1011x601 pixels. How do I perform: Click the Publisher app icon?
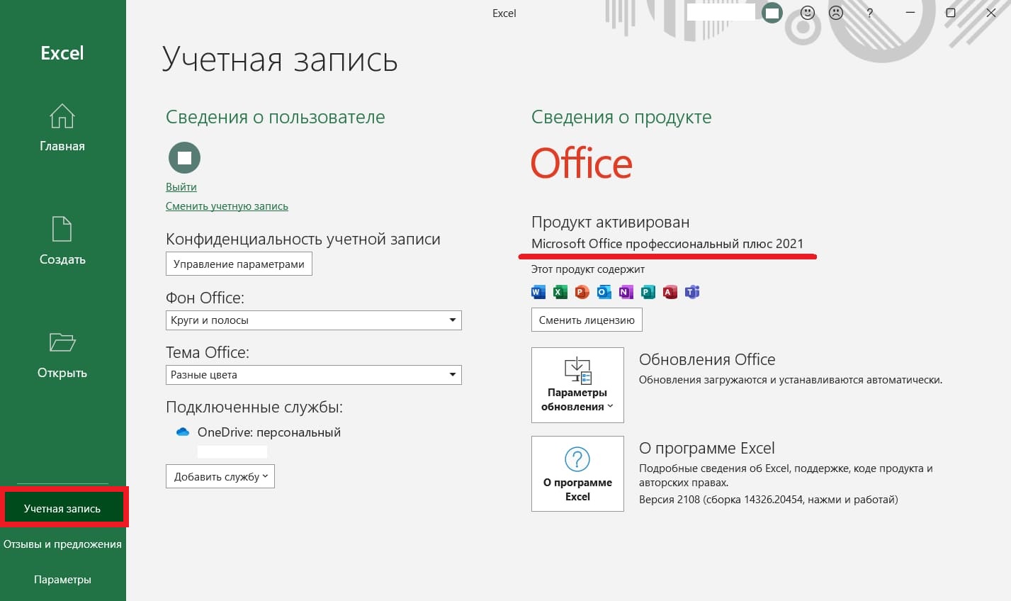[648, 292]
